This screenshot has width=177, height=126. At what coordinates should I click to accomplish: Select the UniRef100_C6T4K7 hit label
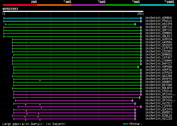tap(159, 58)
